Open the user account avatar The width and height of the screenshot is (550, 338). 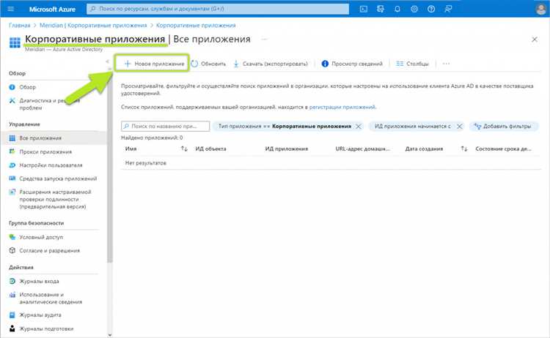pyautogui.click(x=541, y=9)
